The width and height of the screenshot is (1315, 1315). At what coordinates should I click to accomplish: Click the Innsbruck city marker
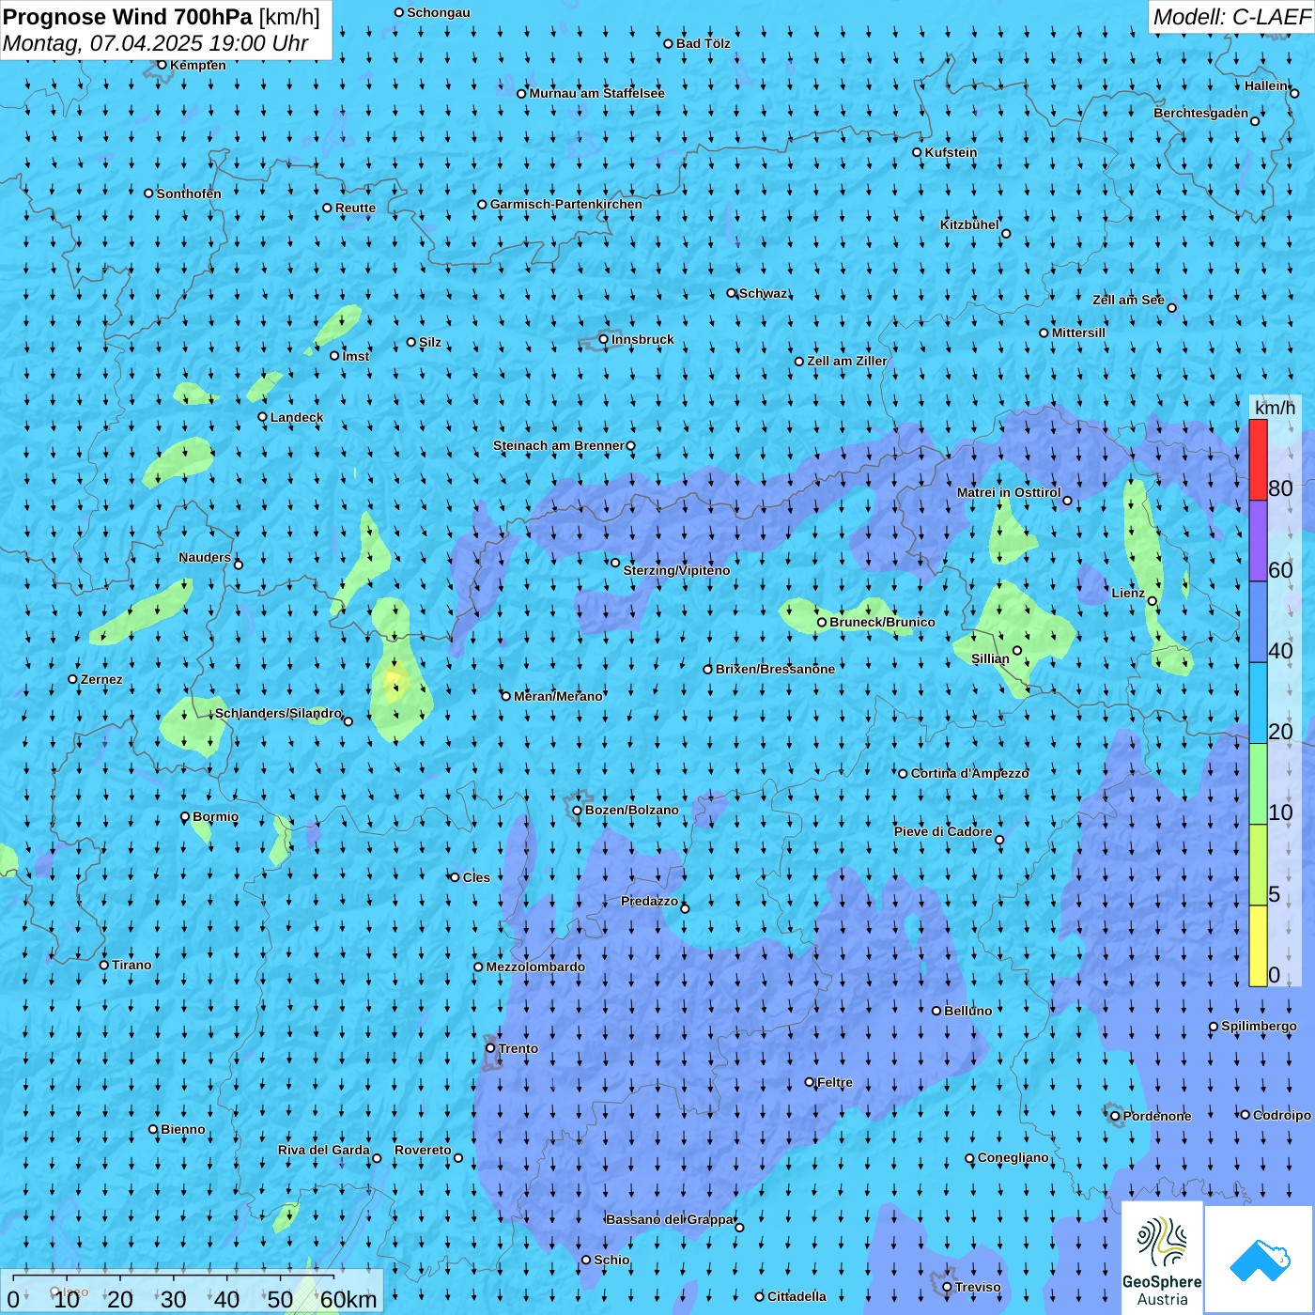click(x=603, y=339)
